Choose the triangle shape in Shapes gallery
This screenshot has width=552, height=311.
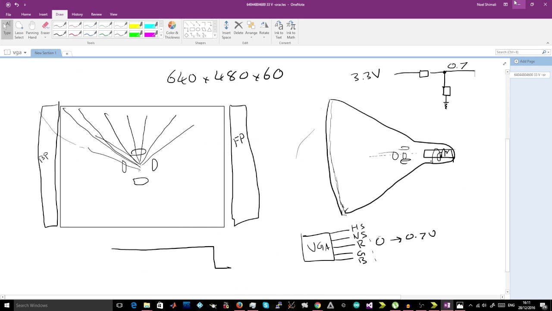click(x=209, y=29)
